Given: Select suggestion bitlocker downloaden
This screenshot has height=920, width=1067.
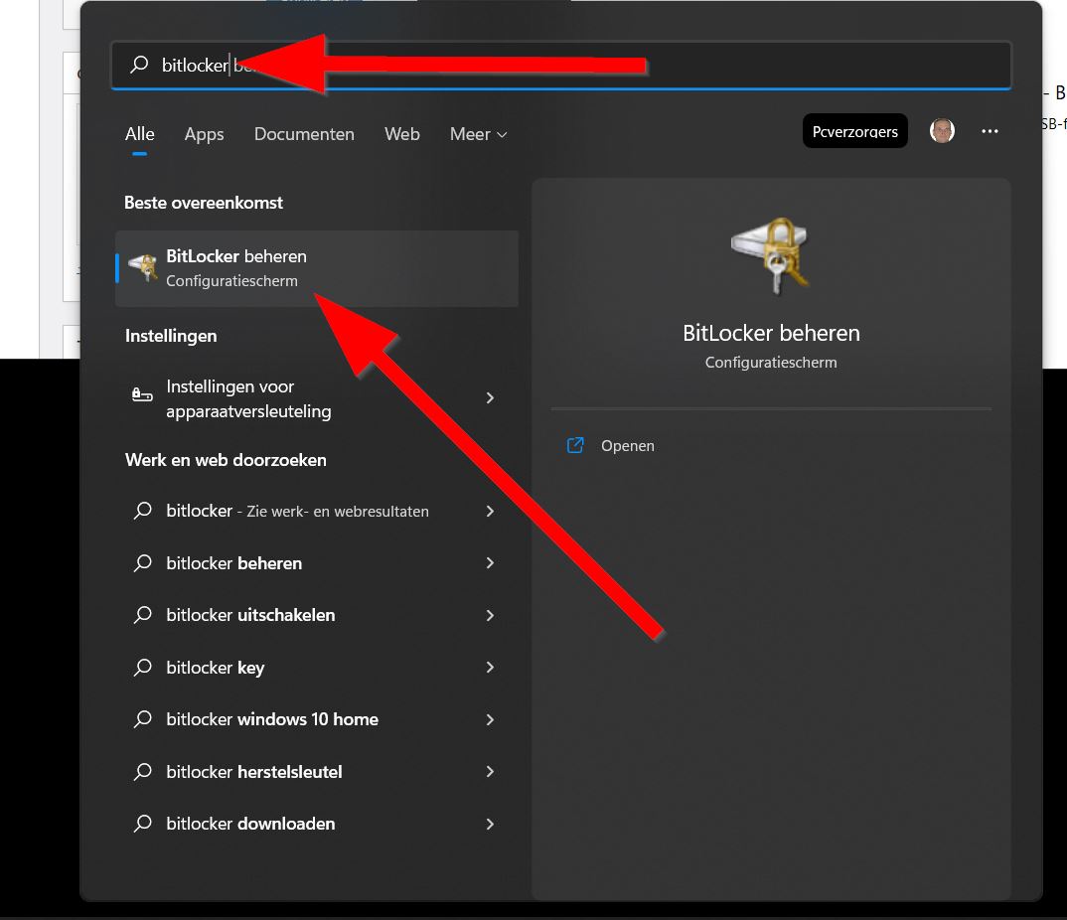Looking at the screenshot, I should [x=317, y=824].
